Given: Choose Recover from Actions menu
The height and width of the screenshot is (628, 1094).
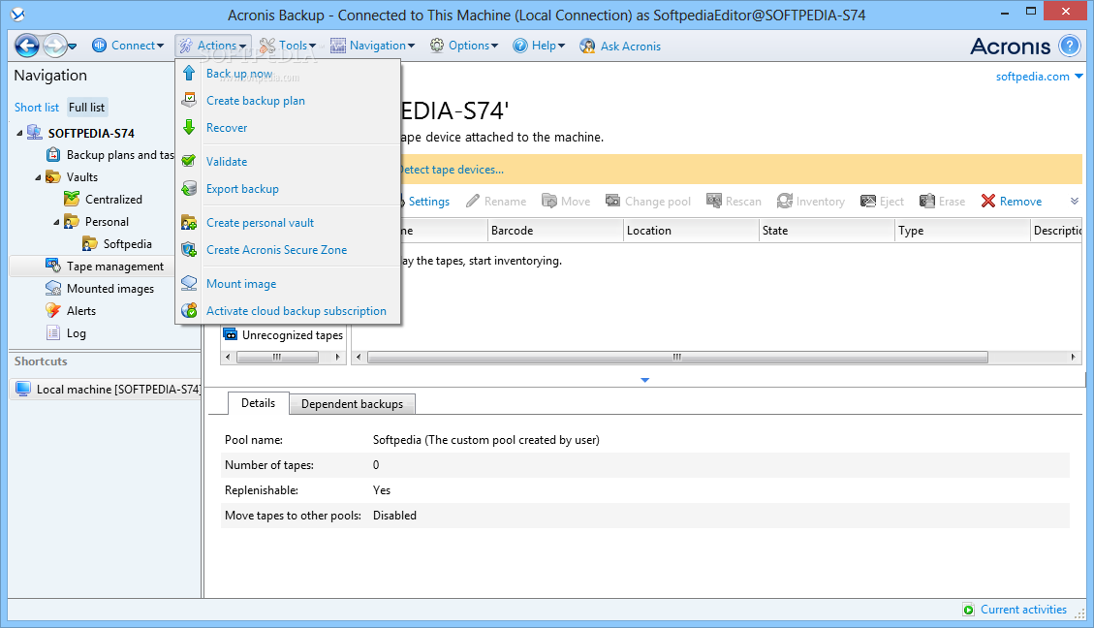Looking at the screenshot, I should click(227, 128).
